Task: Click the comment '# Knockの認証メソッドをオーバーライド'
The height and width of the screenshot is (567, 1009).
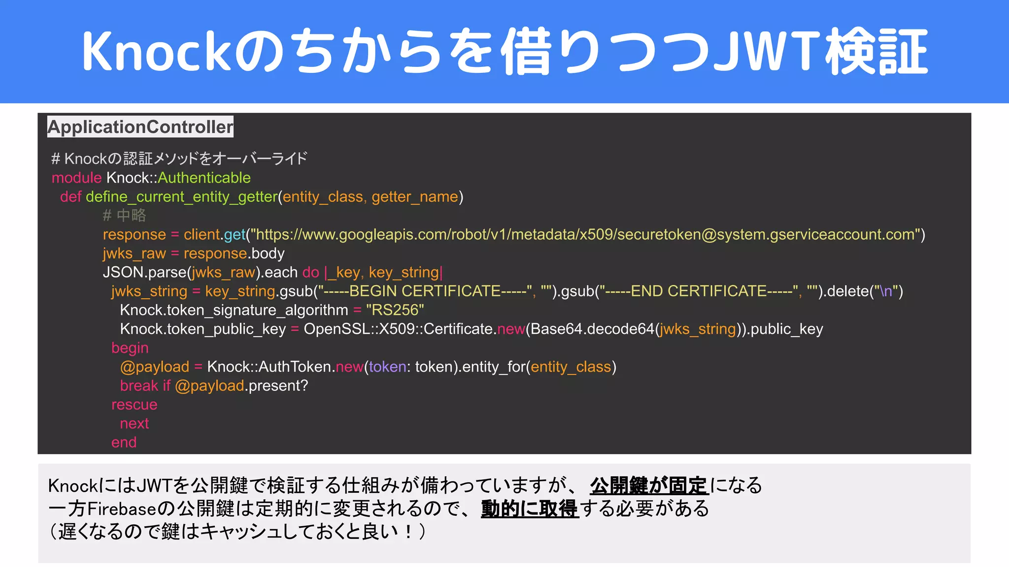Action: [179, 158]
